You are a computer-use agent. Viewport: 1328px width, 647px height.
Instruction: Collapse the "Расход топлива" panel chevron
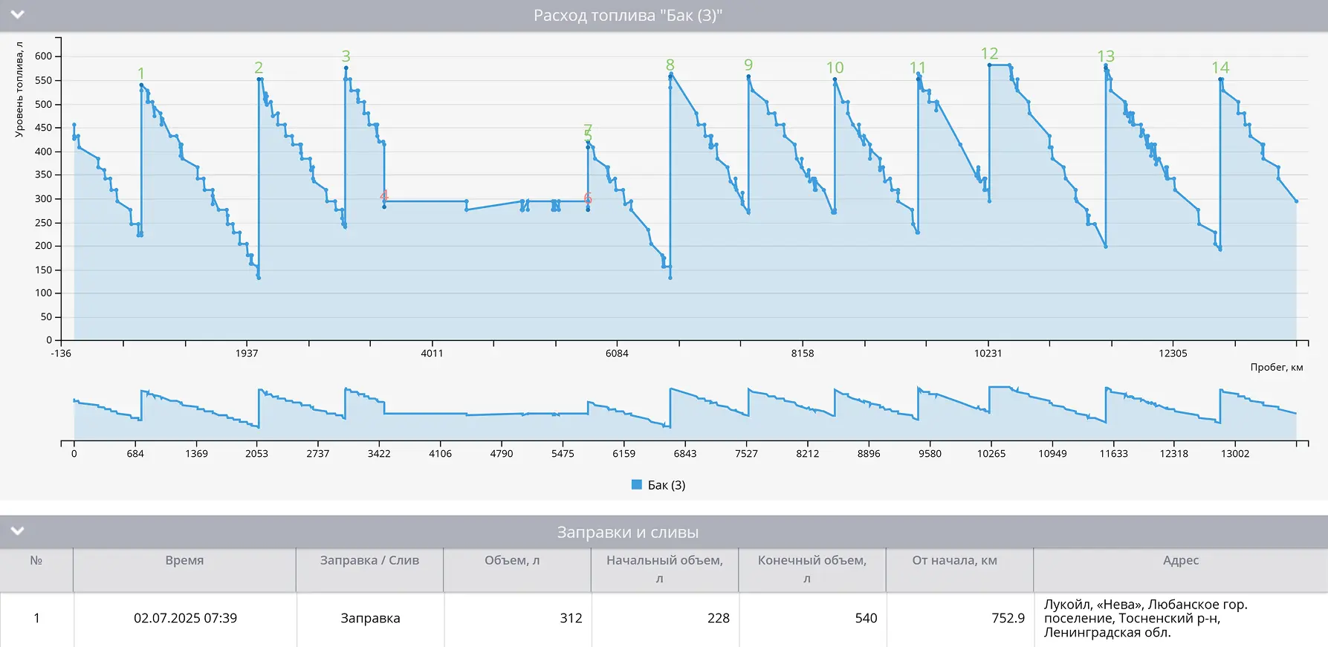[x=18, y=15]
